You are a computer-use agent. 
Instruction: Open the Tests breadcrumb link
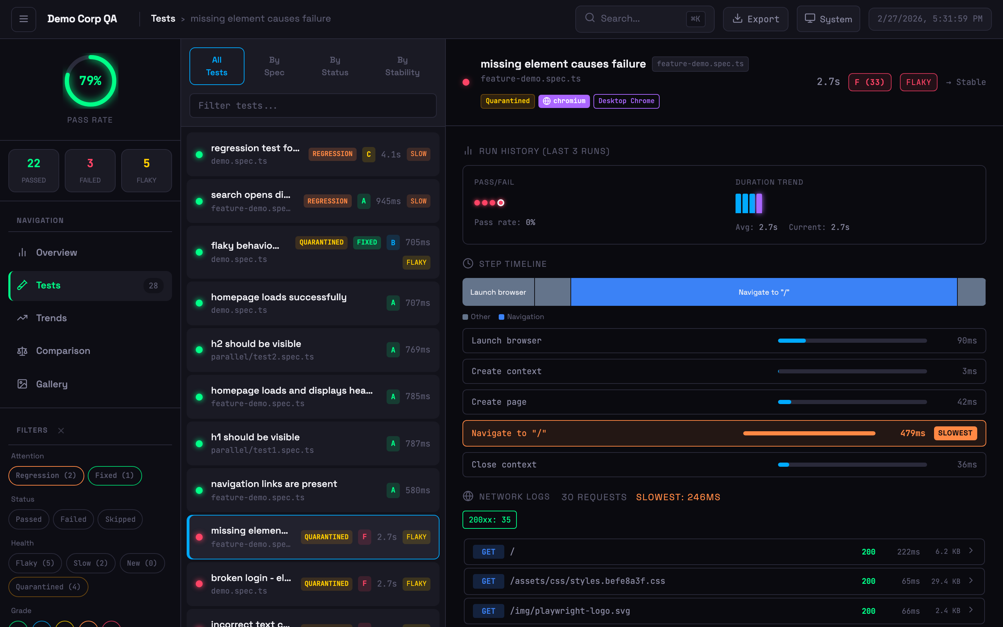pyautogui.click(x=163, y=19)
